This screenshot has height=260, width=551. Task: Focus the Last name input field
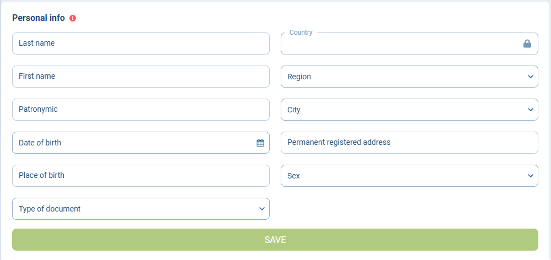[x=140, y=44]
